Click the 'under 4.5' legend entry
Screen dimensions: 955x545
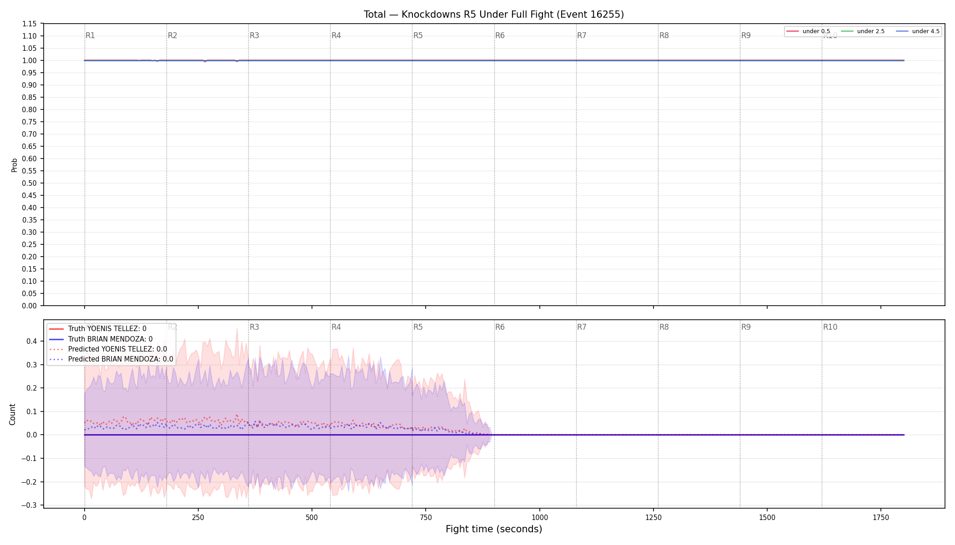918,31
